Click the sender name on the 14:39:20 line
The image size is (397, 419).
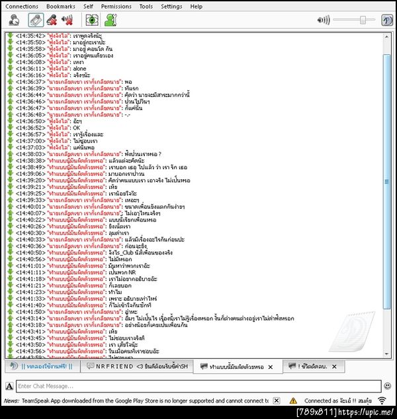point(77,180)
